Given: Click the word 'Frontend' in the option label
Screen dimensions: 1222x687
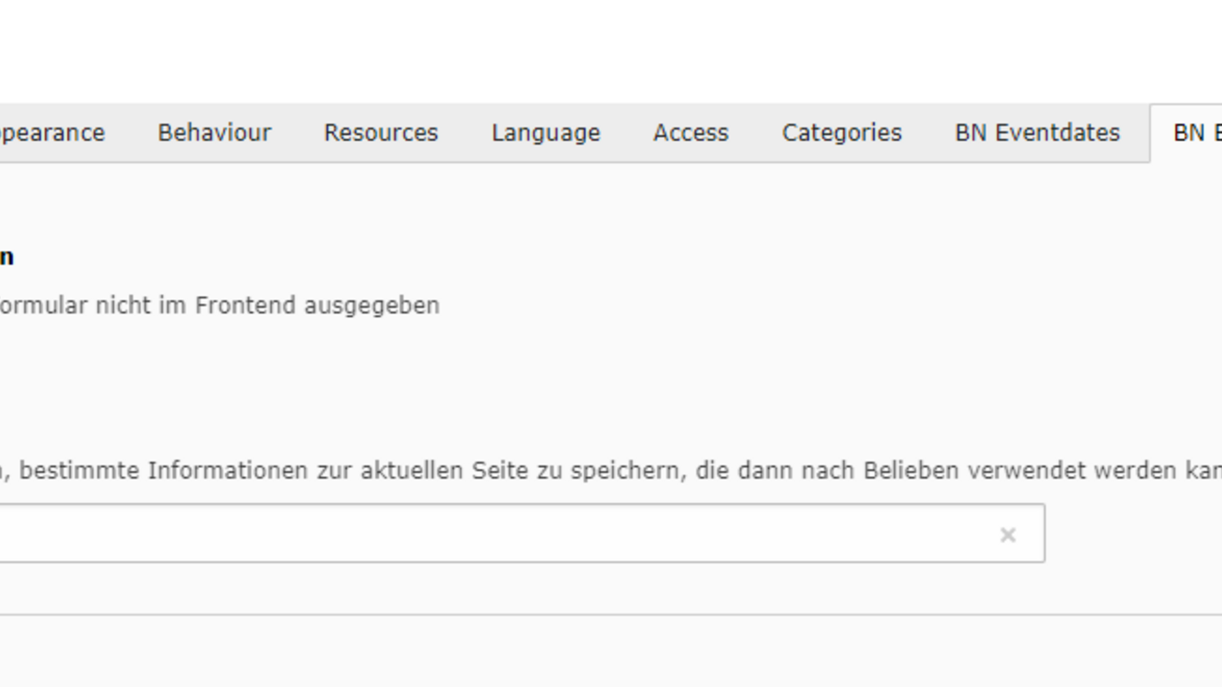Looking at the screenshot, I should click(x=245, y=305).
